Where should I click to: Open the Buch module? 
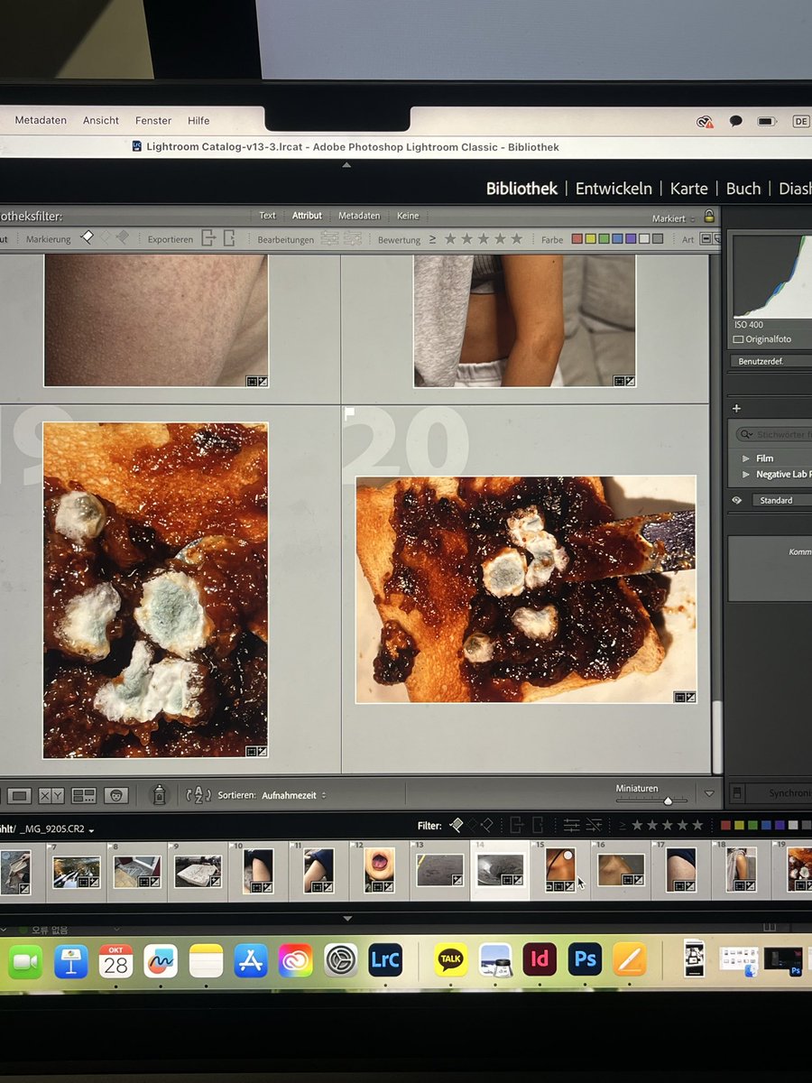[x=743, y=189]
